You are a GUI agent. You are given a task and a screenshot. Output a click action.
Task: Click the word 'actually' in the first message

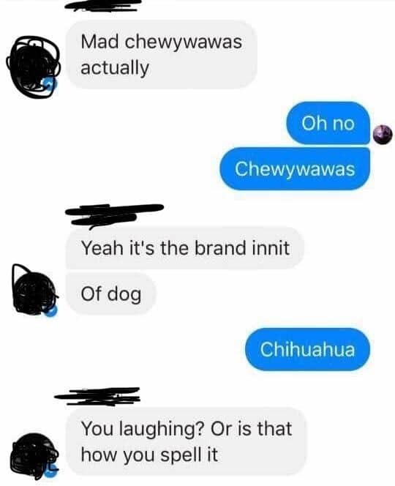coord(115,69)
